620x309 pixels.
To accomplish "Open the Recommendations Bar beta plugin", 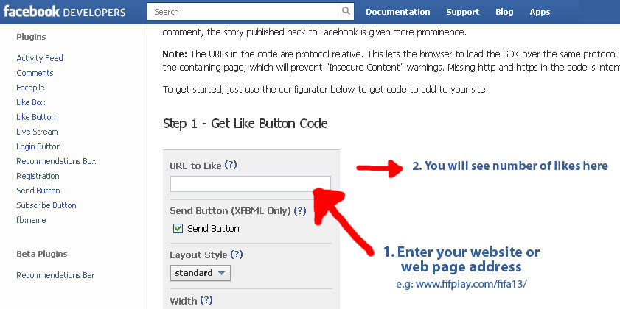I will [x=55, y=275].
